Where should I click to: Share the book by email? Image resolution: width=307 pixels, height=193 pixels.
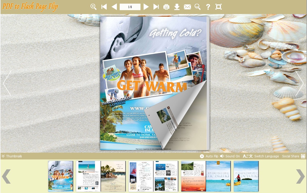(187, 7)
